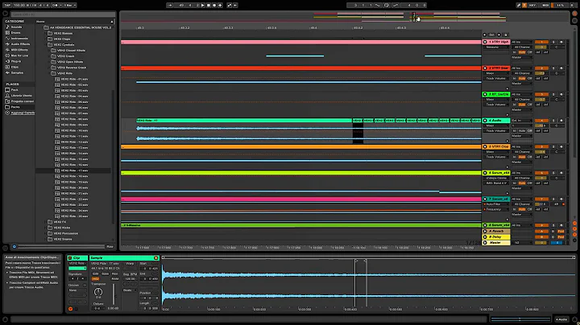Click the browser search field

coord(63,14)
